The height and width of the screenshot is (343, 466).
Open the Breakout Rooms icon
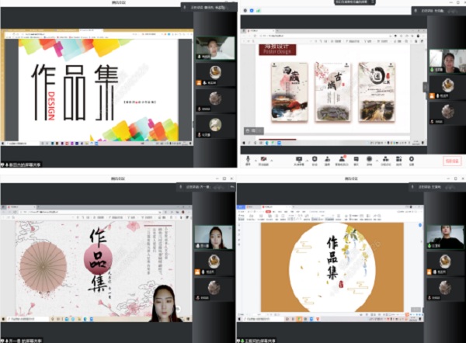[x=385, y=161]
